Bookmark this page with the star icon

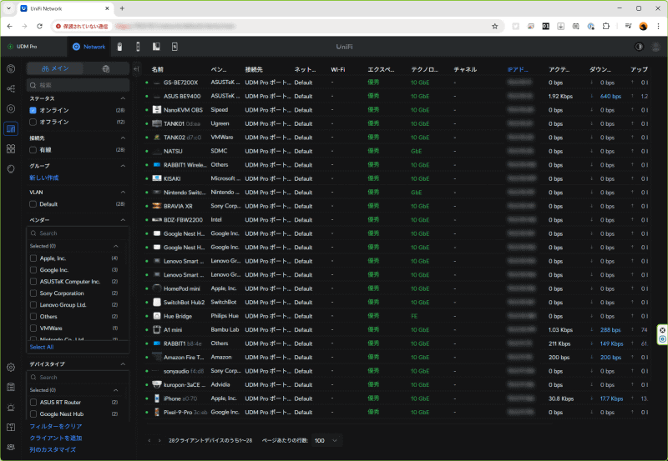tap(494, 27)
